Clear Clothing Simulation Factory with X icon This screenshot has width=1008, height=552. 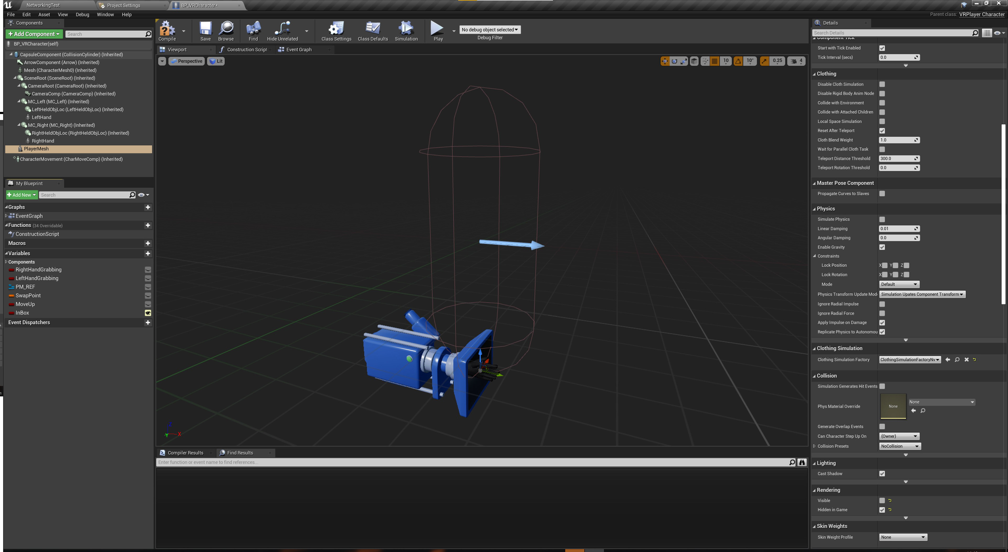click(x=967, y=359)
